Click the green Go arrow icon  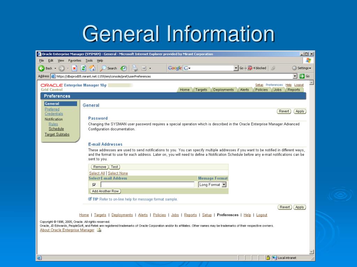click(302, 76)
